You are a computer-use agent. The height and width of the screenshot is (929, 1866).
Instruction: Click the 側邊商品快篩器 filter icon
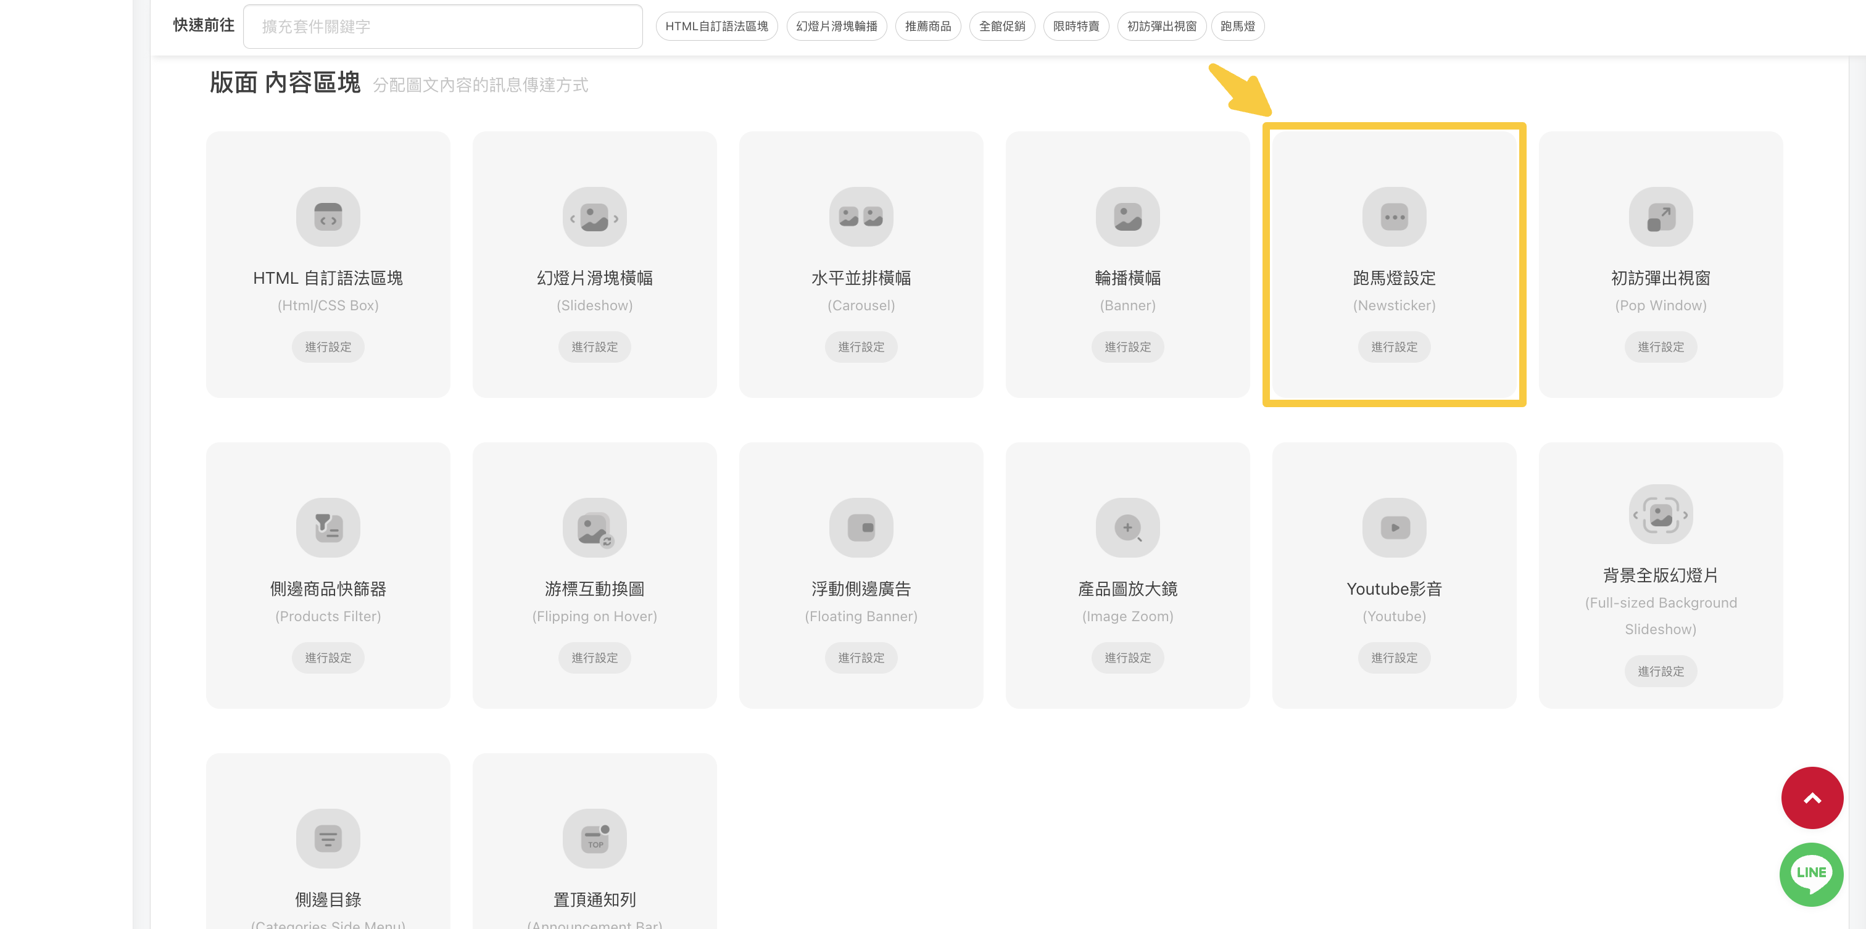328,527
